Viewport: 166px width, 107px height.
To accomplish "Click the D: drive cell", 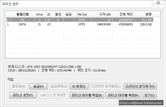I will click(40, 24).
